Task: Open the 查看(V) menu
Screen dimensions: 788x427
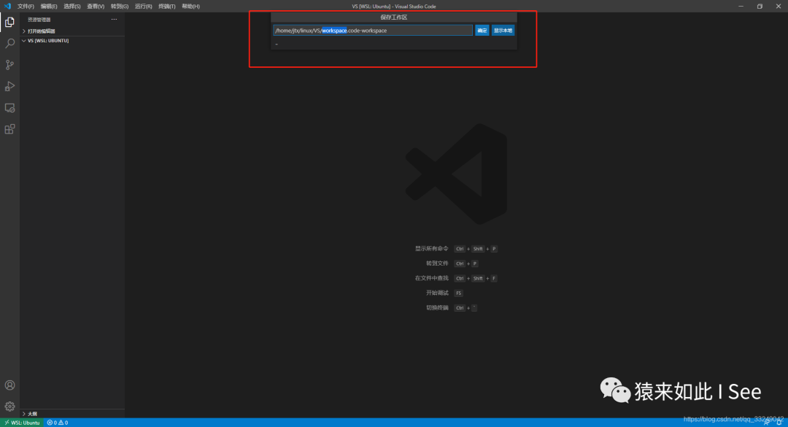Action: [96, 6]
